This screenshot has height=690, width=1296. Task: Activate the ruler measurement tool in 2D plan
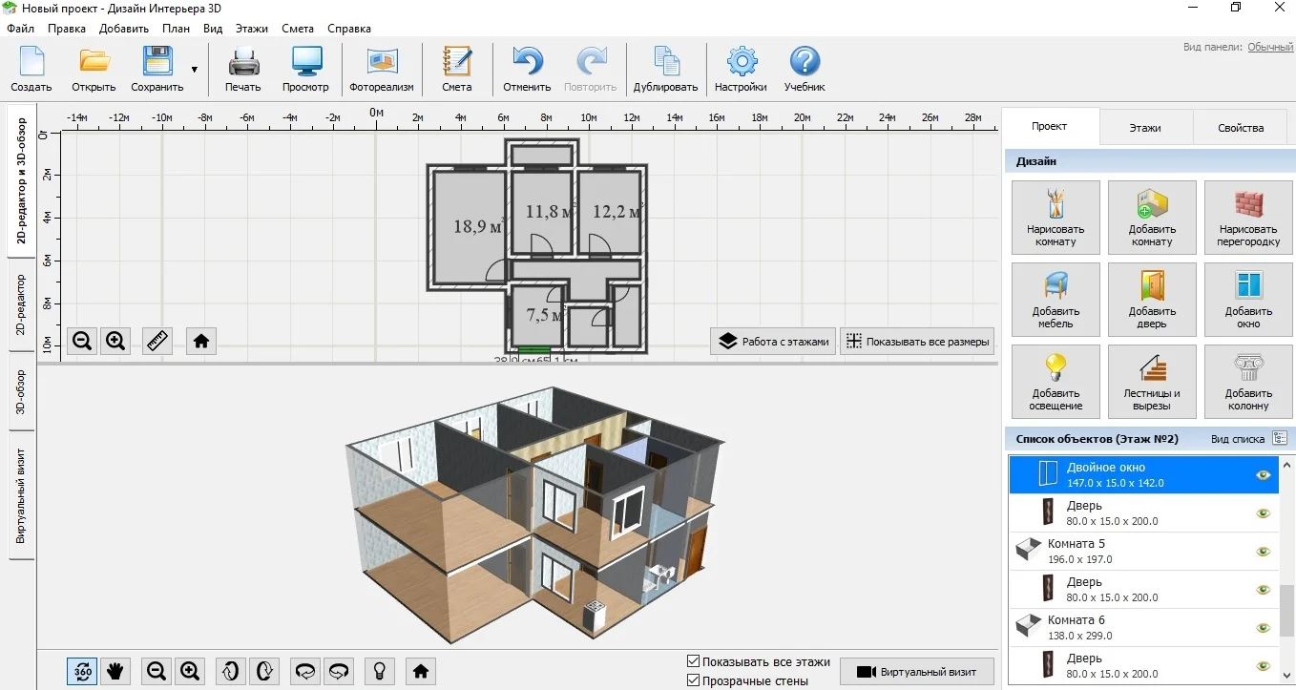click(x=157, y=341)
